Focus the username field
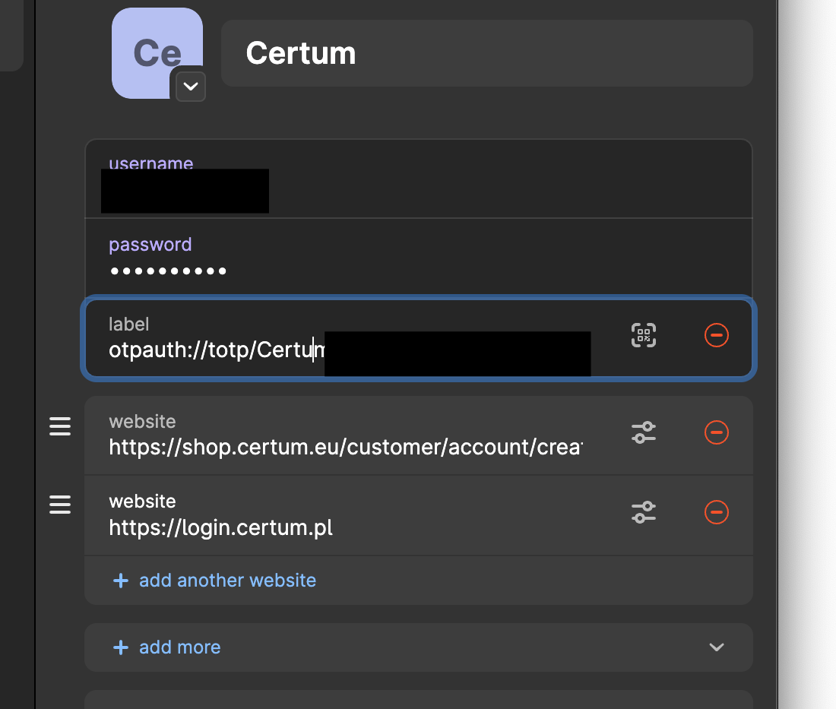836x709 pixels. click(419, 179)
